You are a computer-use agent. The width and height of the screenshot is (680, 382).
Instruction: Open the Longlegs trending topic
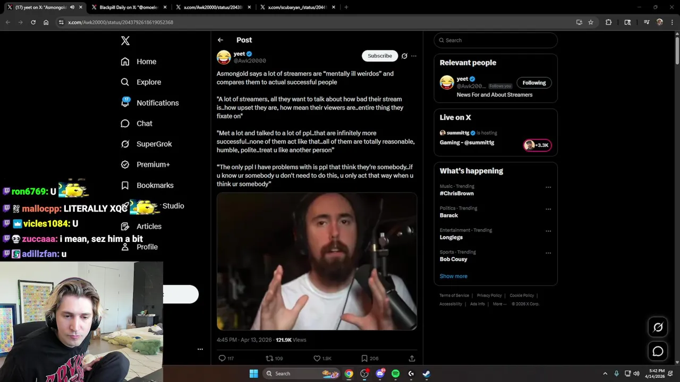451,238
